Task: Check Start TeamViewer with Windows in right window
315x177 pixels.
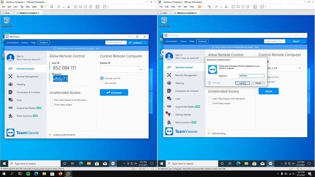Action: [x=210, y=98]
